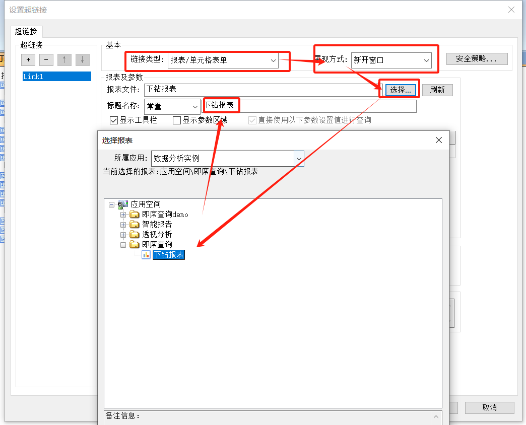Select the 超链接 tab
The image size is (526, 425).
26,31
